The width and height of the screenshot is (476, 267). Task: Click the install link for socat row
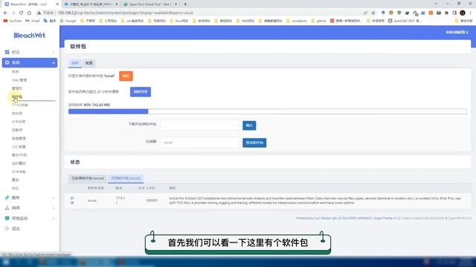[x=72, y=200]
